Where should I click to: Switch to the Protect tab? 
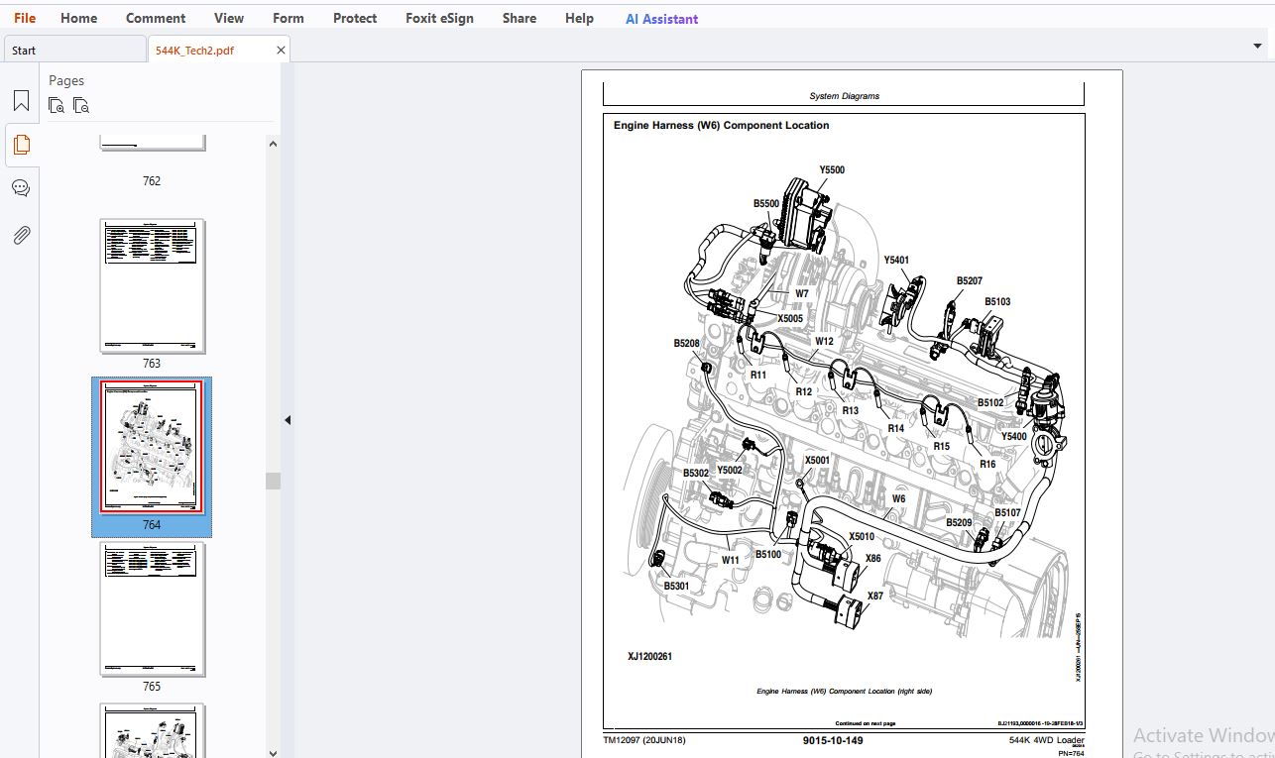(355, 18)
